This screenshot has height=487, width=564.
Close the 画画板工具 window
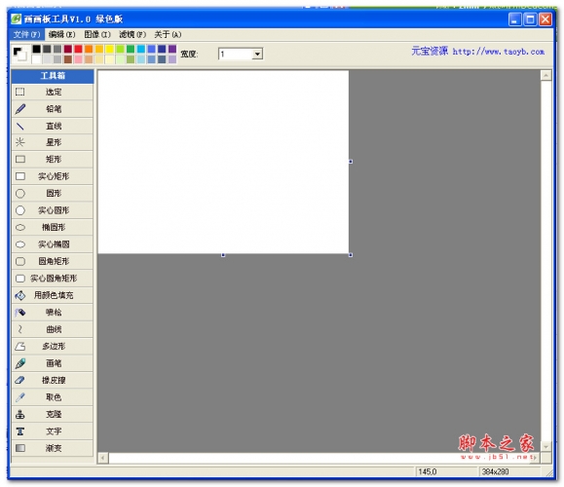[x=545, y=19]
